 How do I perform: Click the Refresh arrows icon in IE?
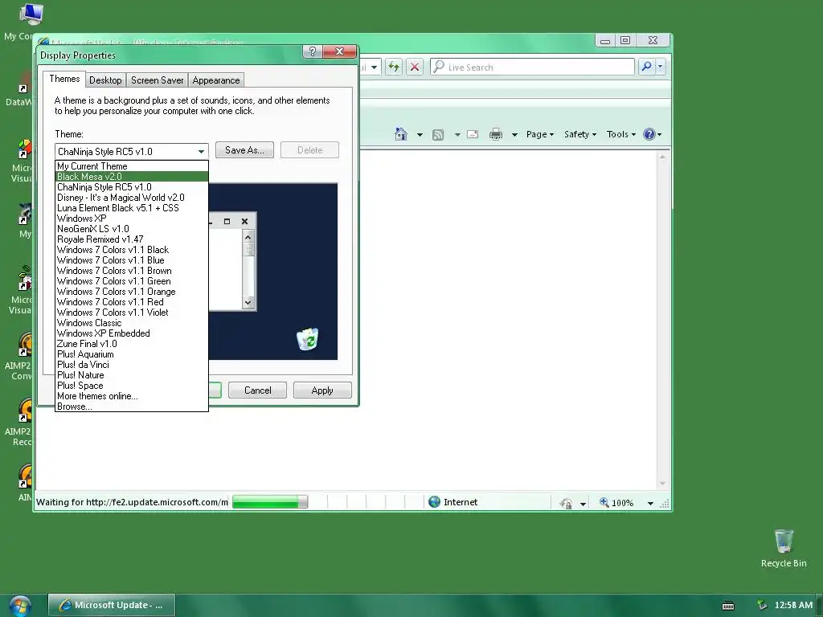(394, 67)
